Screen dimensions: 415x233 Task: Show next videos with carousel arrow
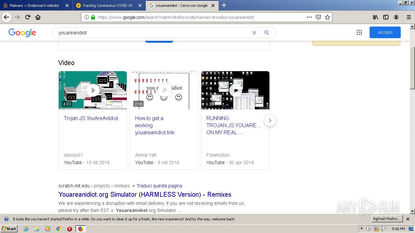(x=270, y=120)
